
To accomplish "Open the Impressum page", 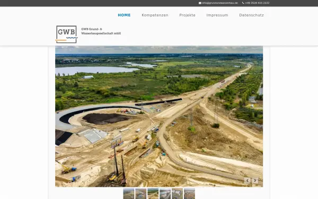I will click(217, 15).
